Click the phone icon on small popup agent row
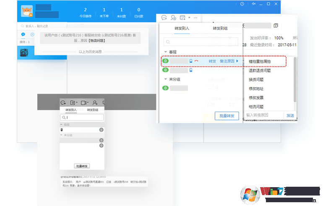 pyautogui.click(x=61, y=130)
